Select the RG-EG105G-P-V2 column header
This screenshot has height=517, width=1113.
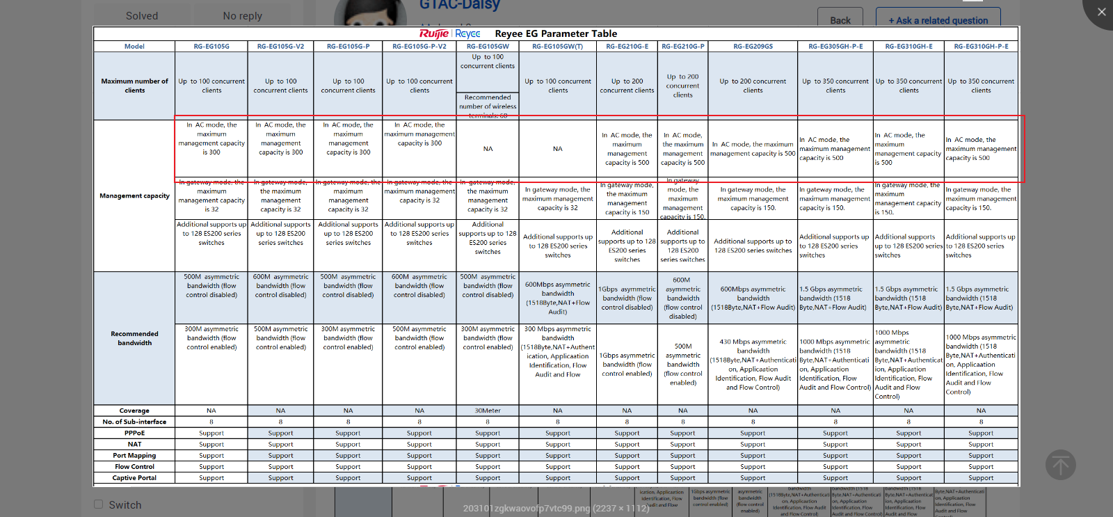[x=419, y=46]
